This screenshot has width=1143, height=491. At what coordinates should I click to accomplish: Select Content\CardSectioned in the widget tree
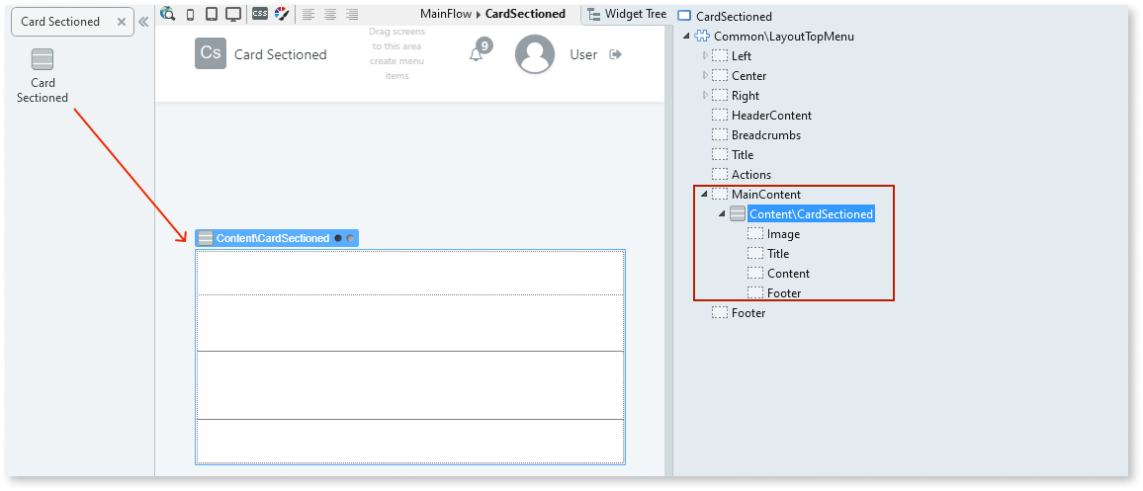click(812, 214)
